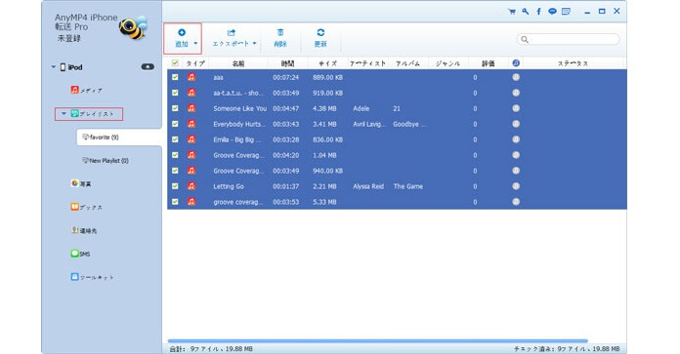Sort by the Size (サイズ) column header

(328, 63)
